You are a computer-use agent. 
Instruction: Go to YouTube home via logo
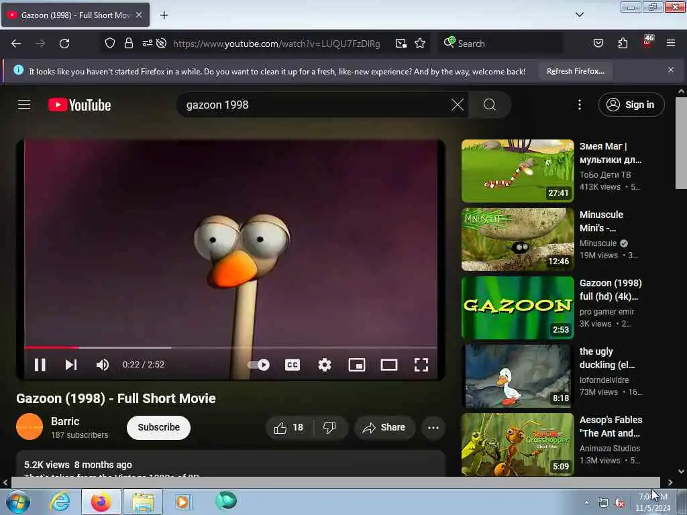[x=79, y=105]
